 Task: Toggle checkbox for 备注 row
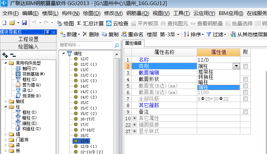click(x=245, y=112)
